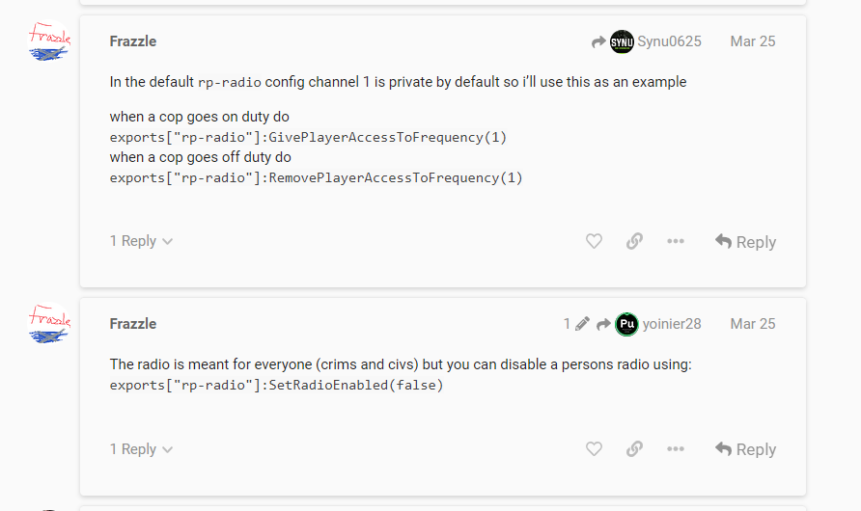Open the Synu0625 username link

[669, 41]
